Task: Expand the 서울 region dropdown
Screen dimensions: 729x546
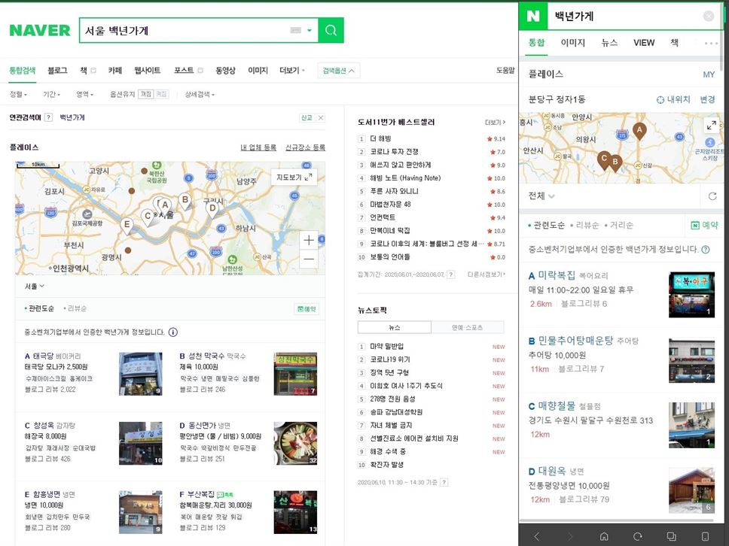Action: (x=35, y=287)
